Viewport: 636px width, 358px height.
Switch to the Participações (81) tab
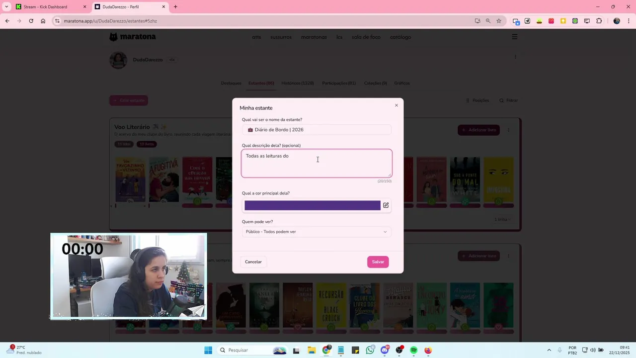pyautogui.click(x=339, y=83)
